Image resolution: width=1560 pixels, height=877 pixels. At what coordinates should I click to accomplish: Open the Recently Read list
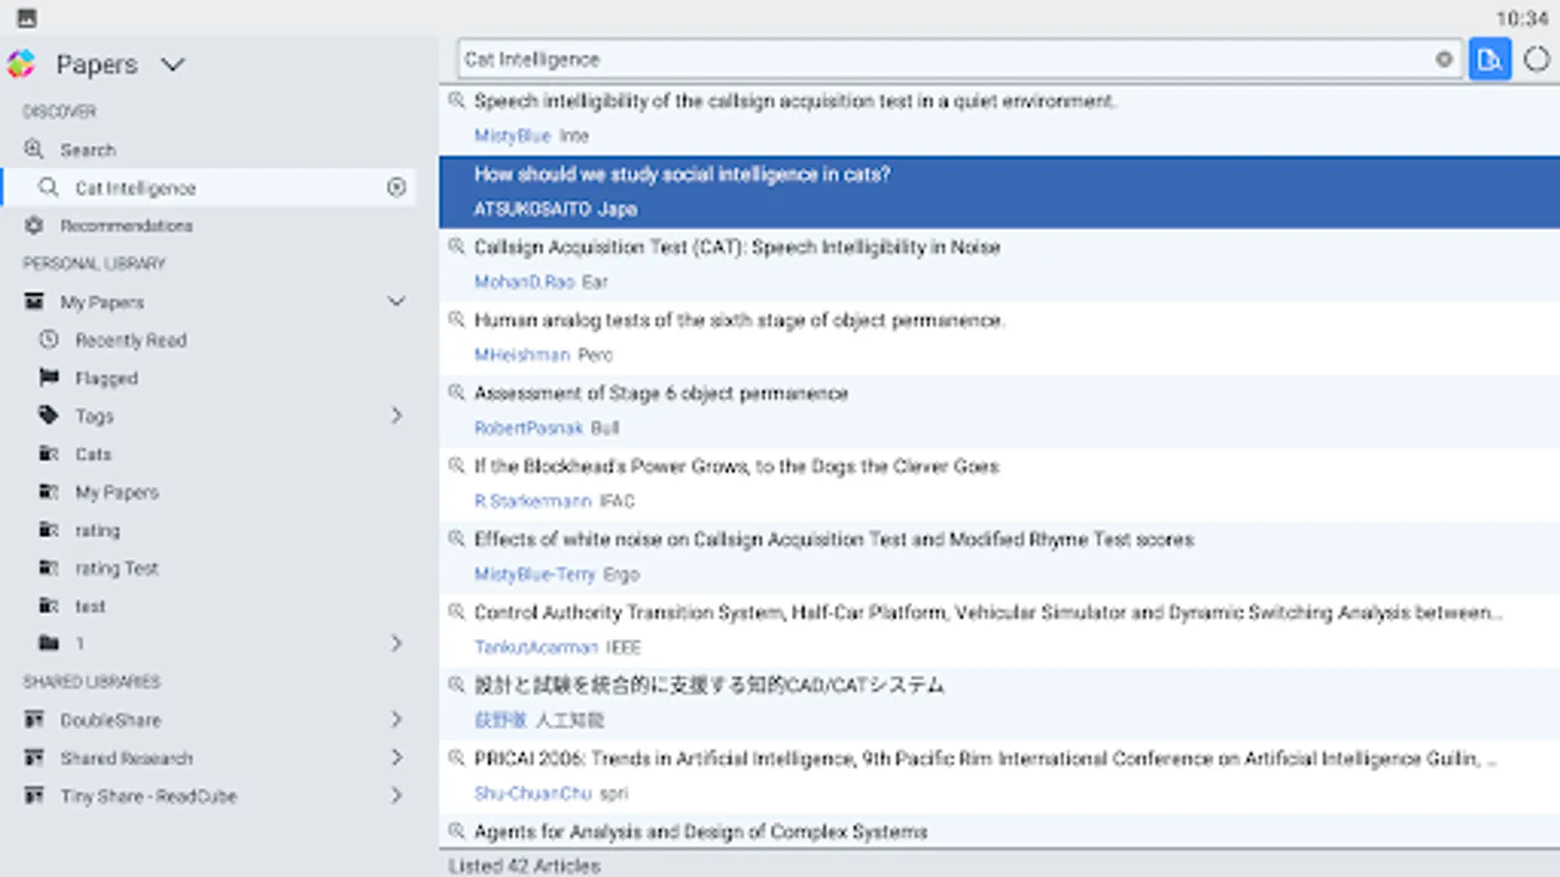(x=131, y=340)
